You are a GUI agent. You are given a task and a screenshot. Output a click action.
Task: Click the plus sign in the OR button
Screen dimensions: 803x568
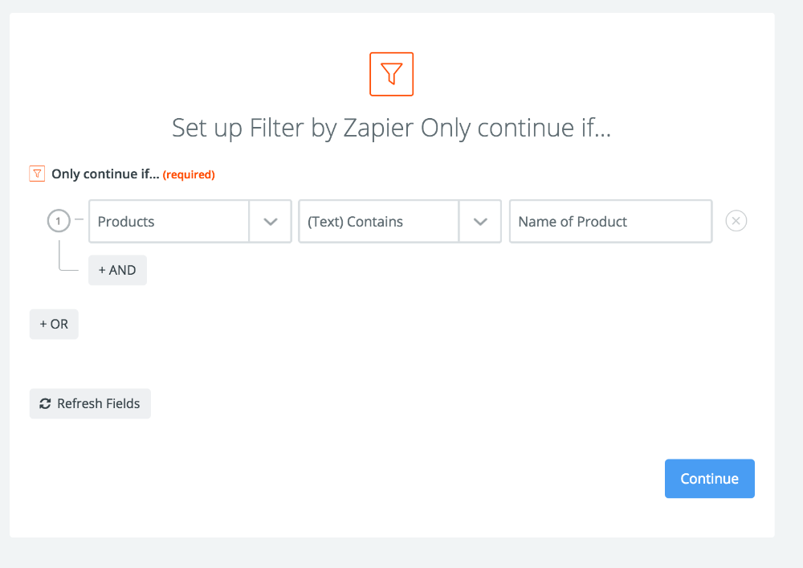pyautogui.click(x=43, y=324)
